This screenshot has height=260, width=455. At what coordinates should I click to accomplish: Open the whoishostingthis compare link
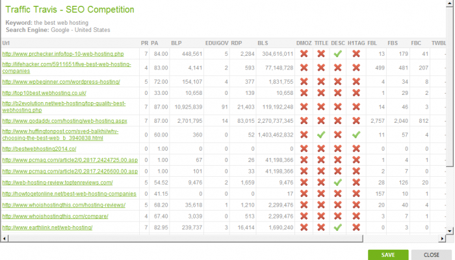[55, 216]
